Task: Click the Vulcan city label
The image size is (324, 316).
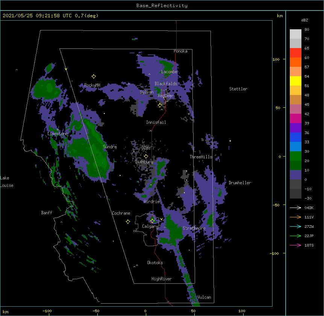Action: coord(204,297)
